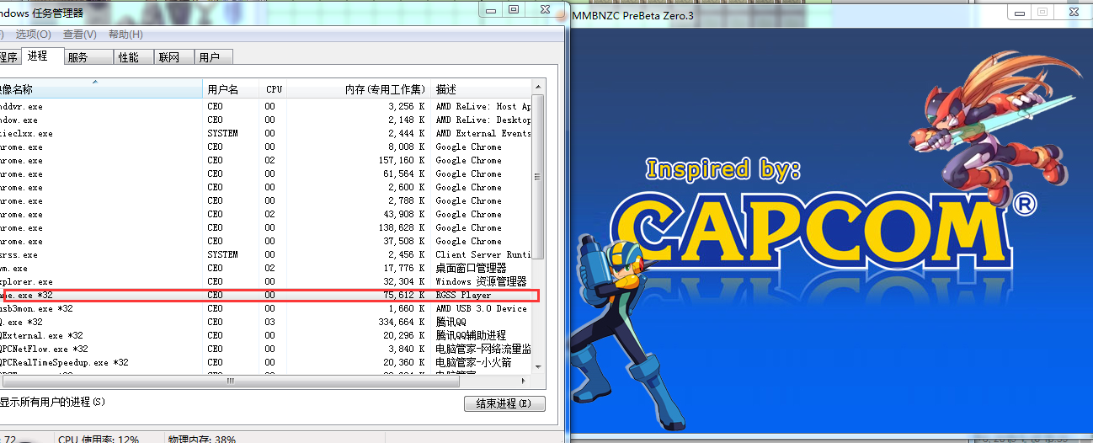Click the 1,660 K memory cell
Screen dimensions: 1093x443
click(407, 309)
